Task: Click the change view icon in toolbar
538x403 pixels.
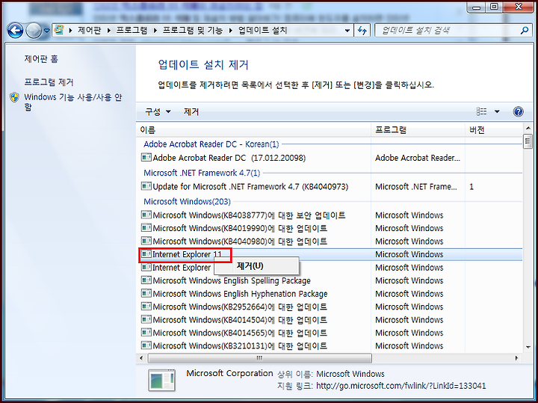Action: click(x=481, y=111)
